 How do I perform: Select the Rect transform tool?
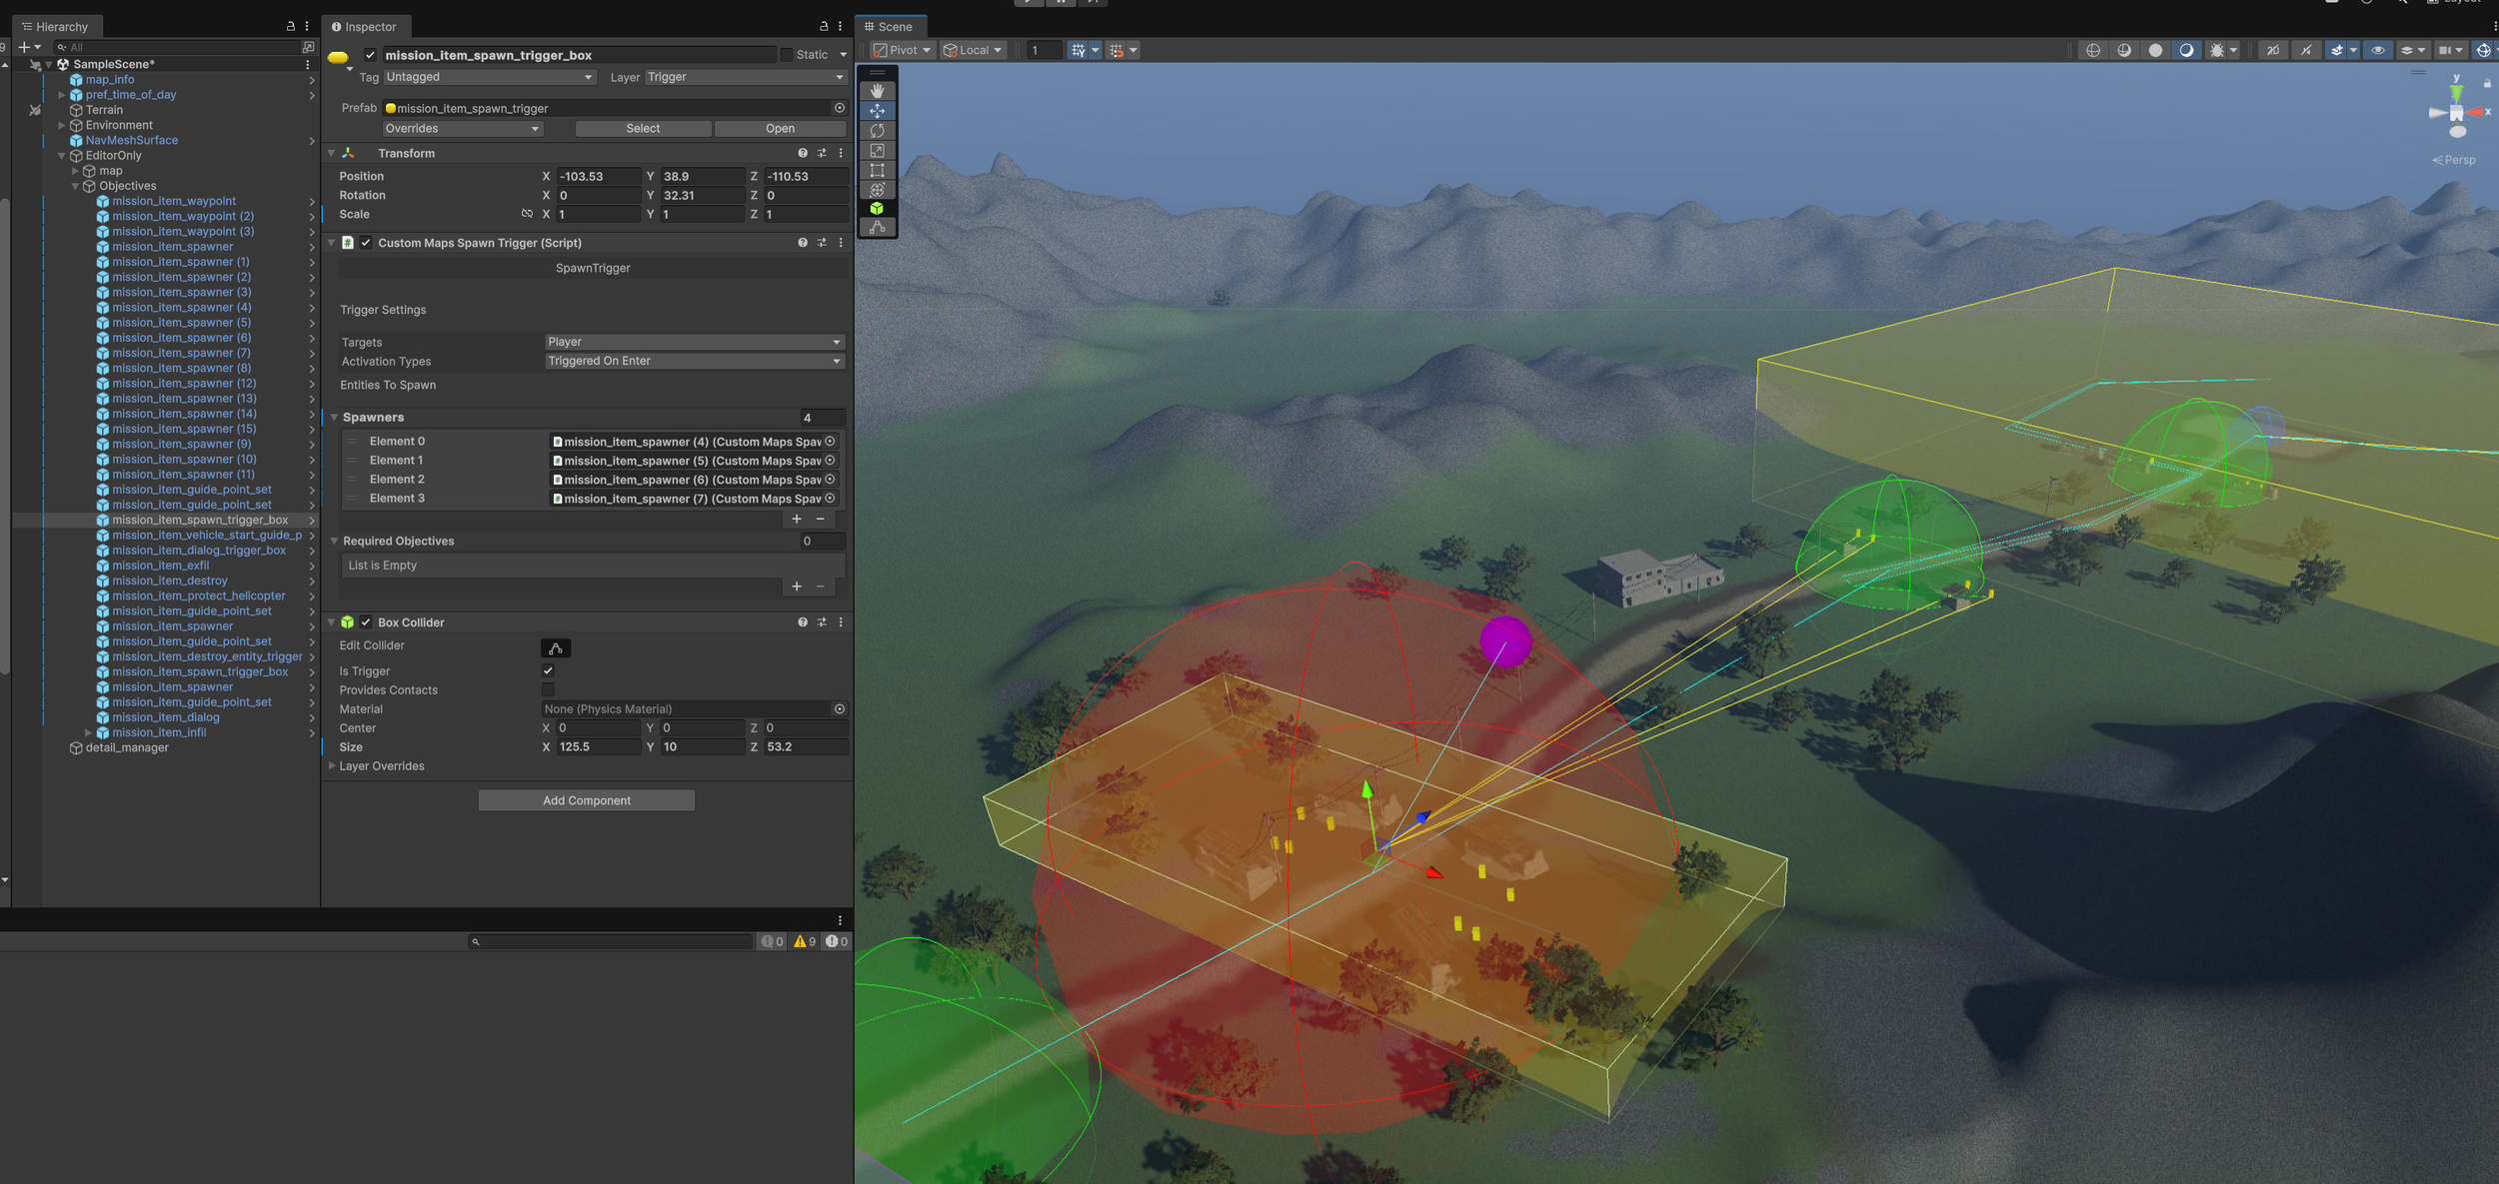pos(877,170)
